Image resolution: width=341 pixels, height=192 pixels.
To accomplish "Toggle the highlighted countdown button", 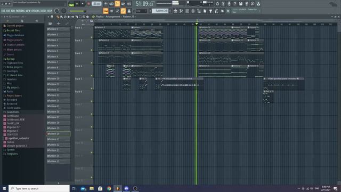I will tap(117, 4).
